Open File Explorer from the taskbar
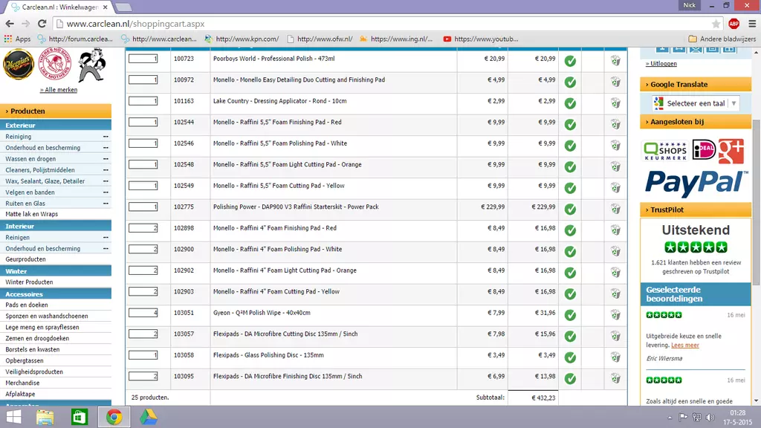Viewport: 761px width, 428px height. [x=45, y=417]
